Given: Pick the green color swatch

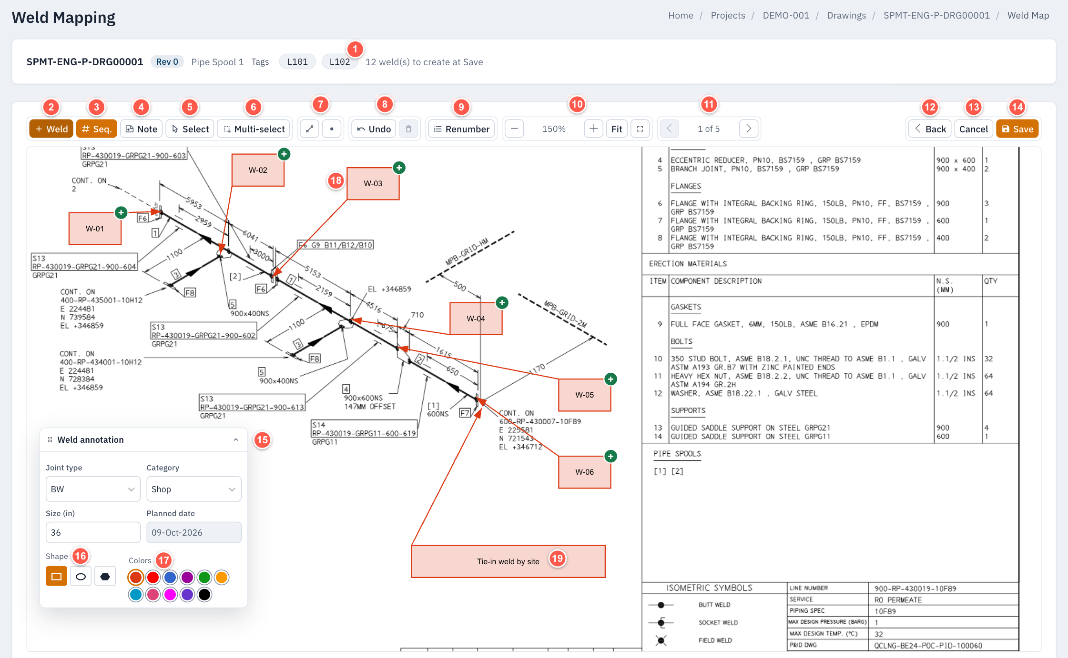Looking at the screenshot, I should (204, 578).
